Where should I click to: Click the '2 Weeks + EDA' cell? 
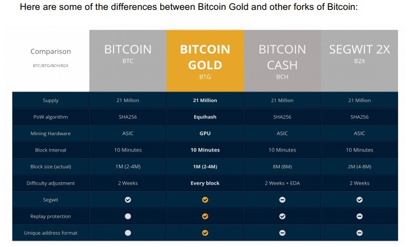282,184
